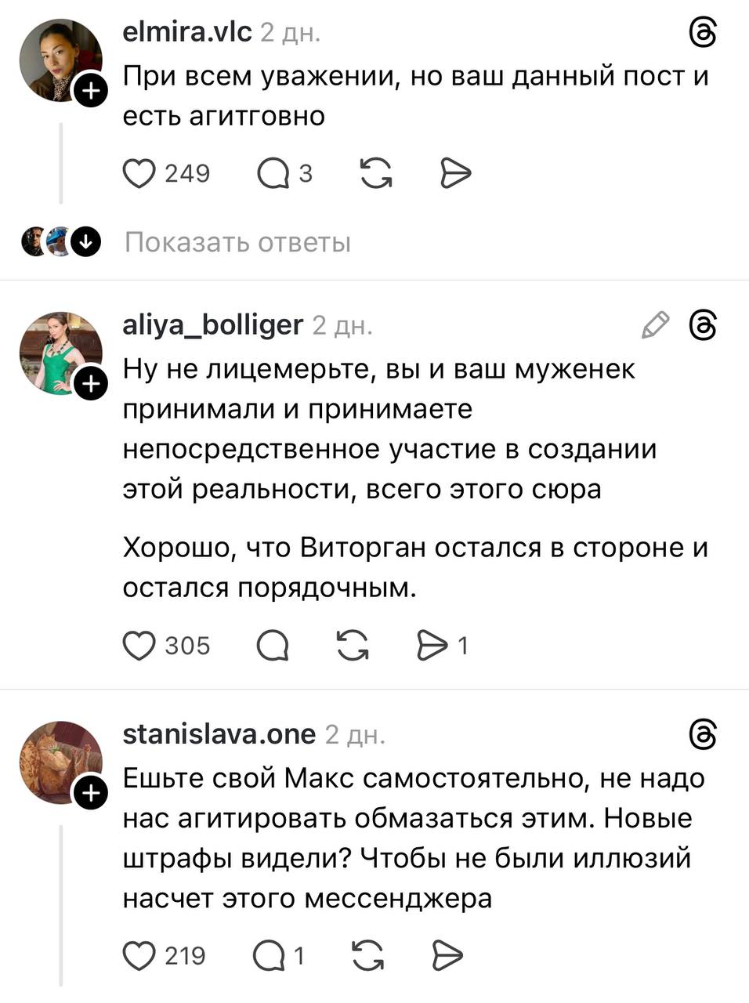Image resolution: width=749 pixels, height=1003 pixels.
Task: Reply to the elmira.vlc comment
Action: click(273, 173)
